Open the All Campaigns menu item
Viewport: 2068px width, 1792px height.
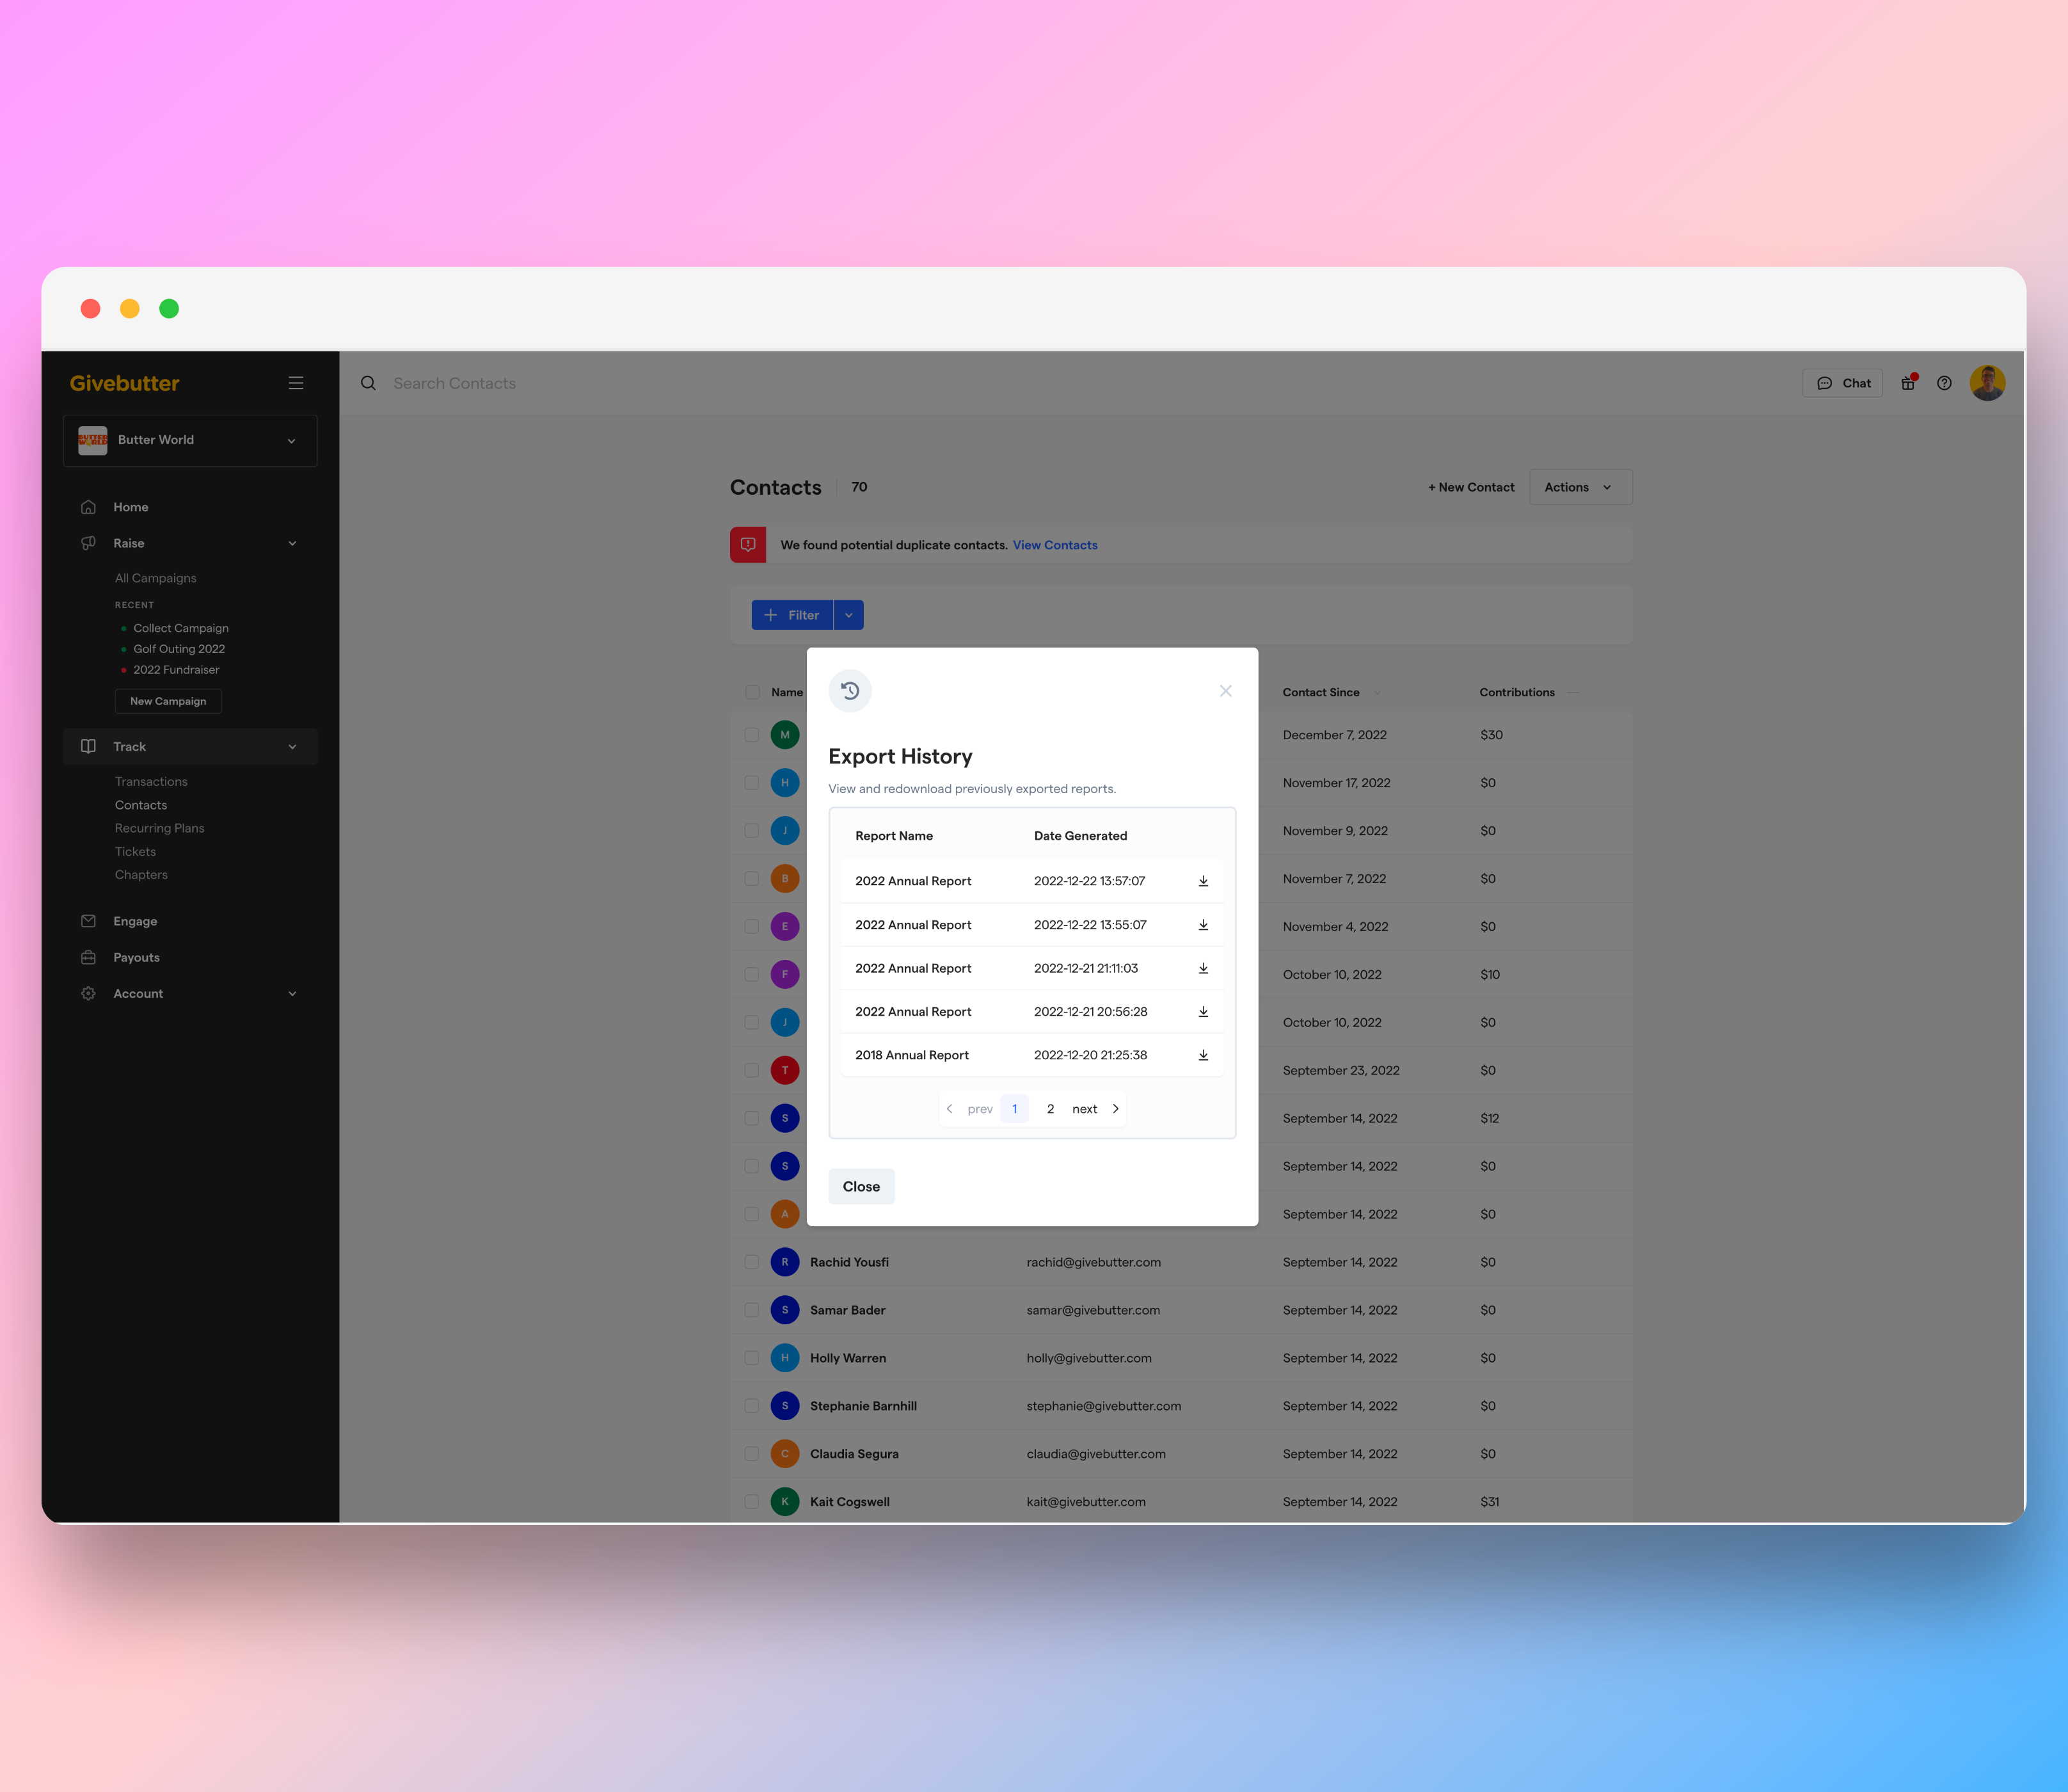(x=156, y=578)
